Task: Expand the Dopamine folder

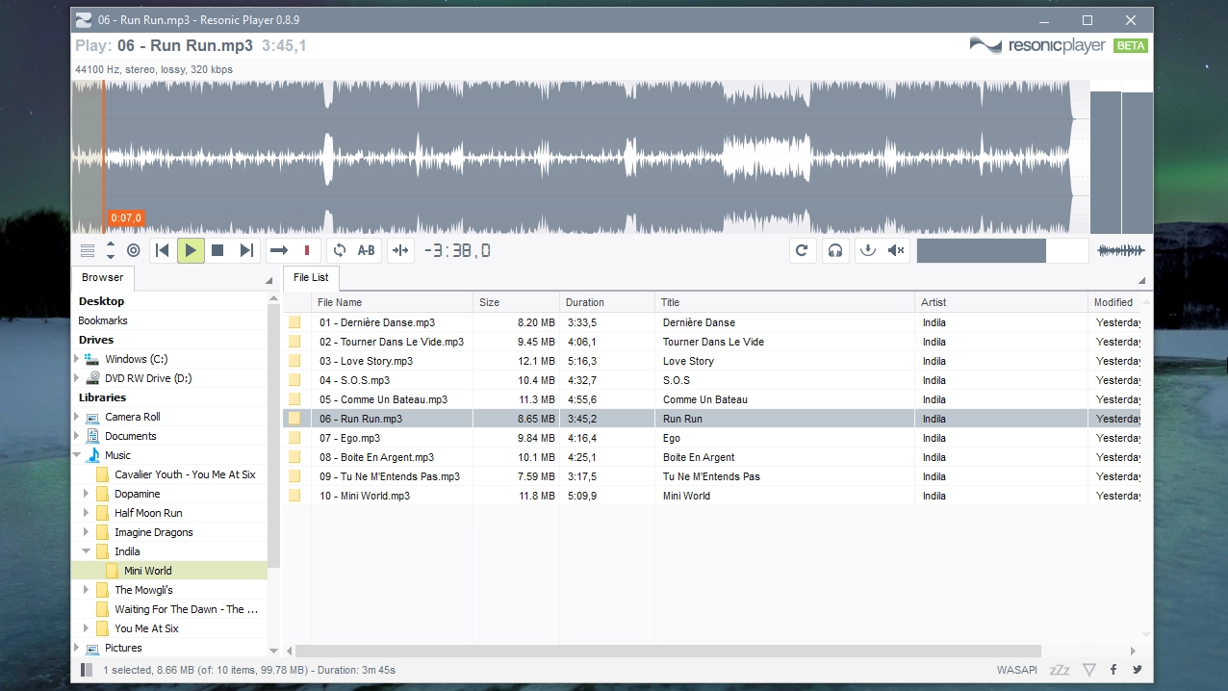Action: coord(87,494)
